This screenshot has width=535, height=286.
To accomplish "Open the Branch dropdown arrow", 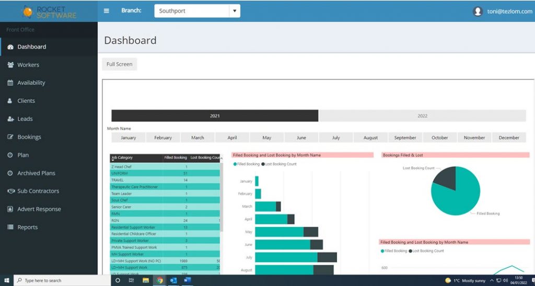I will 235,11.
